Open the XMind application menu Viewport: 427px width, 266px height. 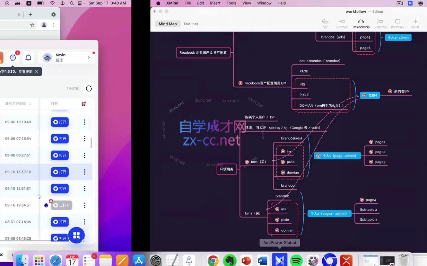[172, 3]
